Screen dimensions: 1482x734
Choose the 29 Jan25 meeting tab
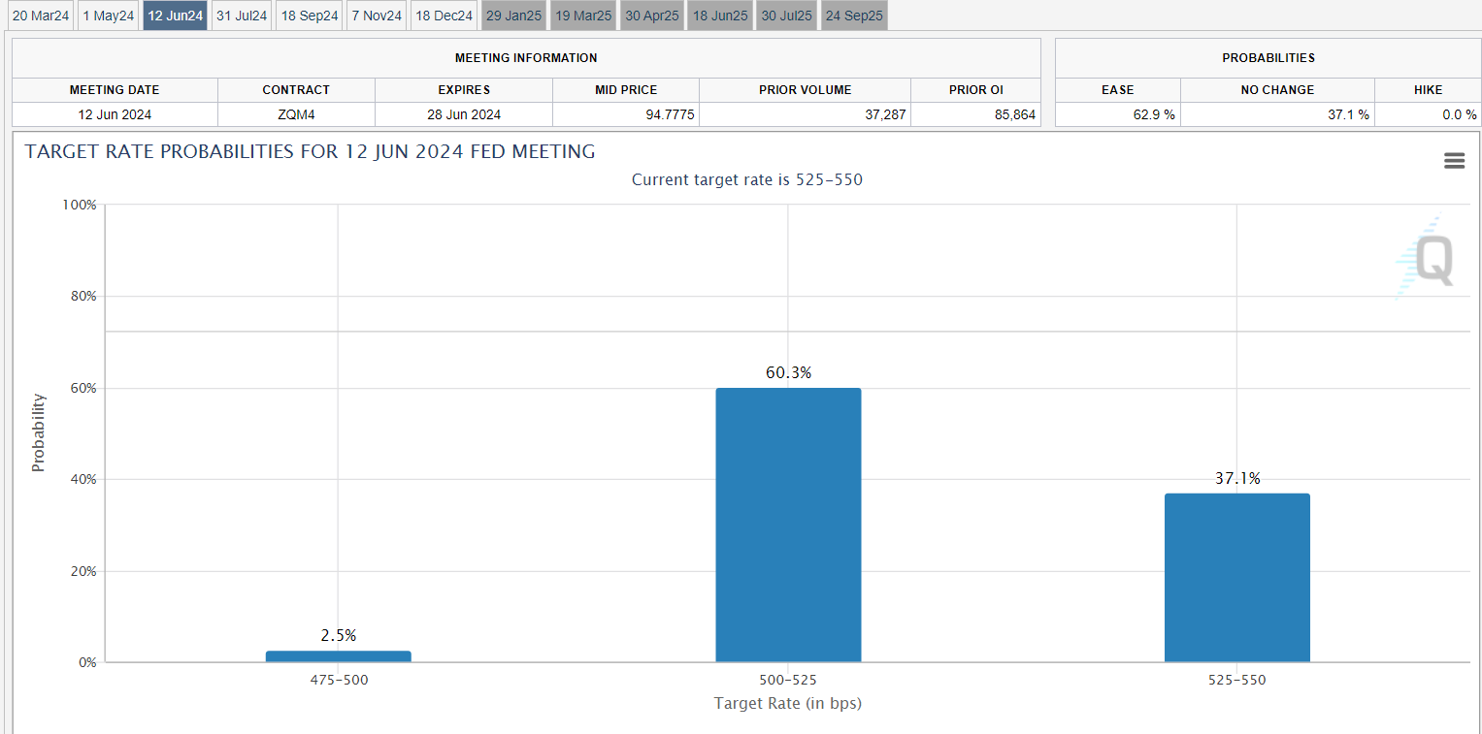pos(514,16)
